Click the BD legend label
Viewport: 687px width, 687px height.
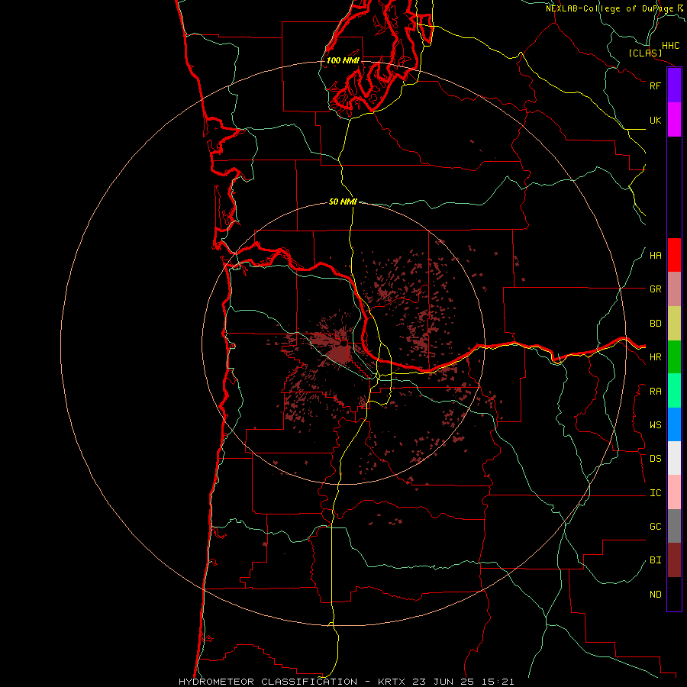[x=656, y=324]
